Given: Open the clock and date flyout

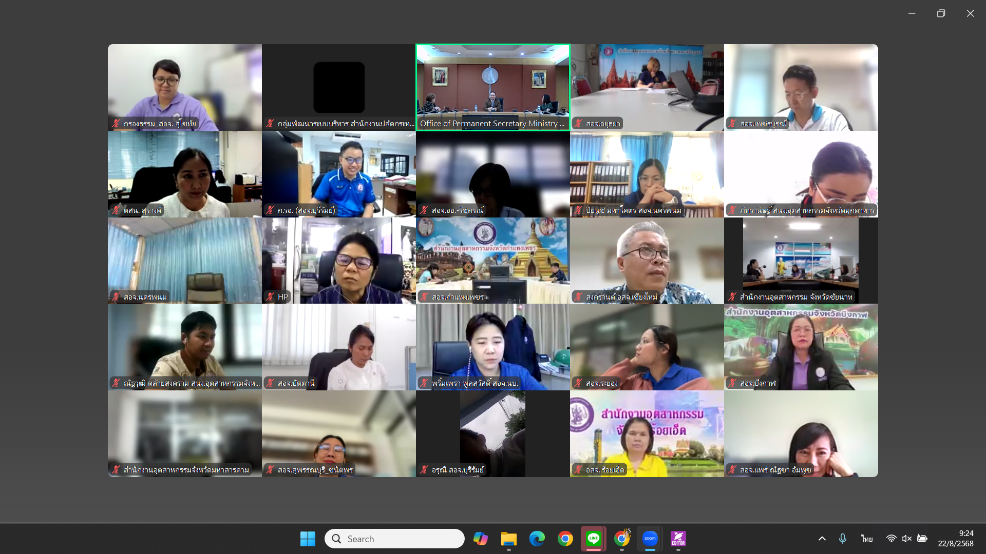Looking at the screenshot, I should 956,539.
